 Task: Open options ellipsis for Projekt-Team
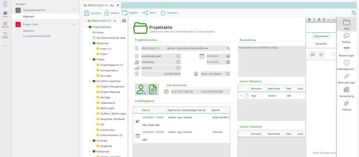tap(74, 24)
